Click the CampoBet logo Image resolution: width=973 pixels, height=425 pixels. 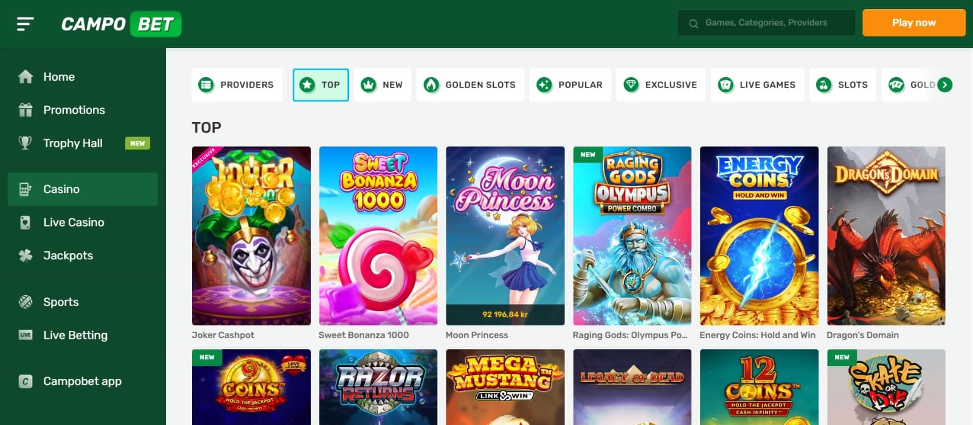point(121,24)
